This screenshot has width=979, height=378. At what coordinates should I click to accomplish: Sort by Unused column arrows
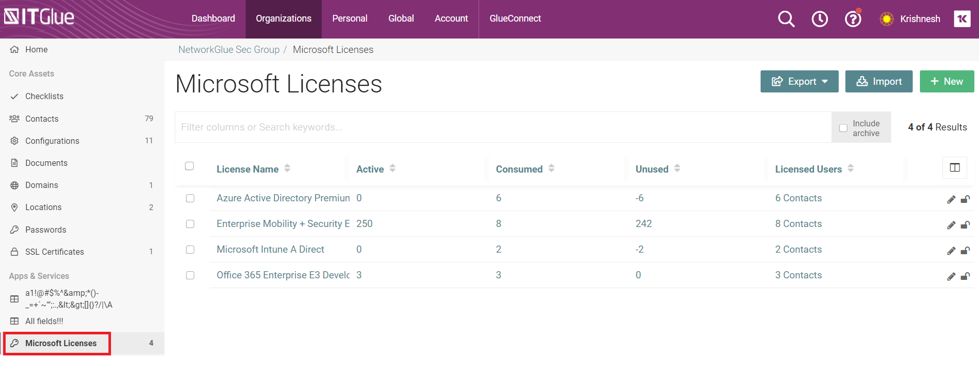point(677,168)
